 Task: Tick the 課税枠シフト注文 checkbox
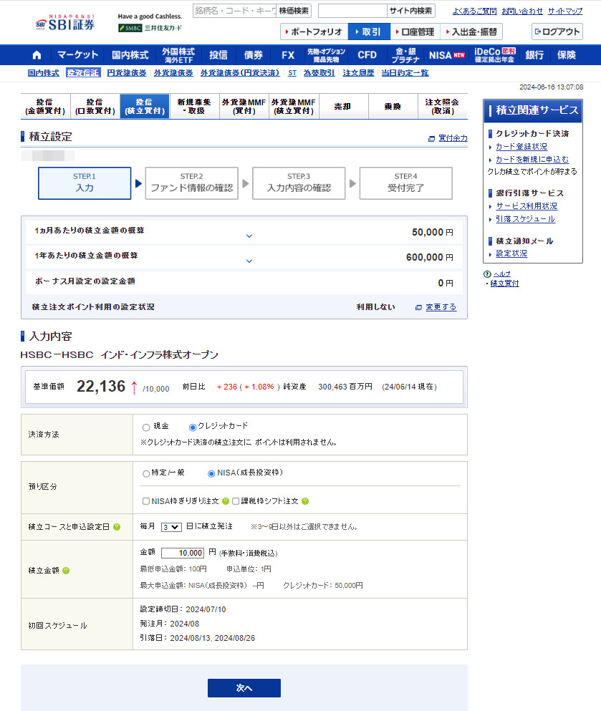[236, 501]
